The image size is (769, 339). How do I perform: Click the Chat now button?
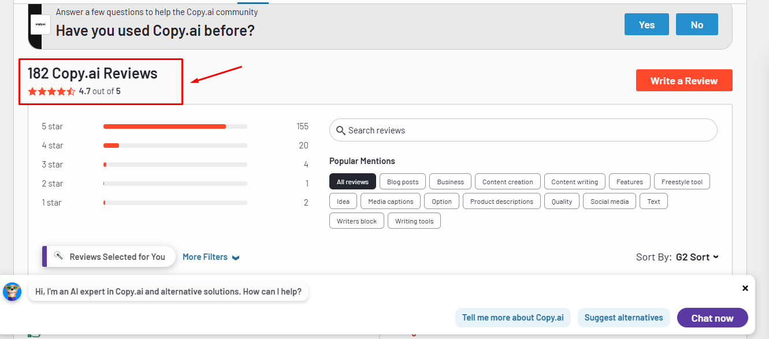[712, 318]
